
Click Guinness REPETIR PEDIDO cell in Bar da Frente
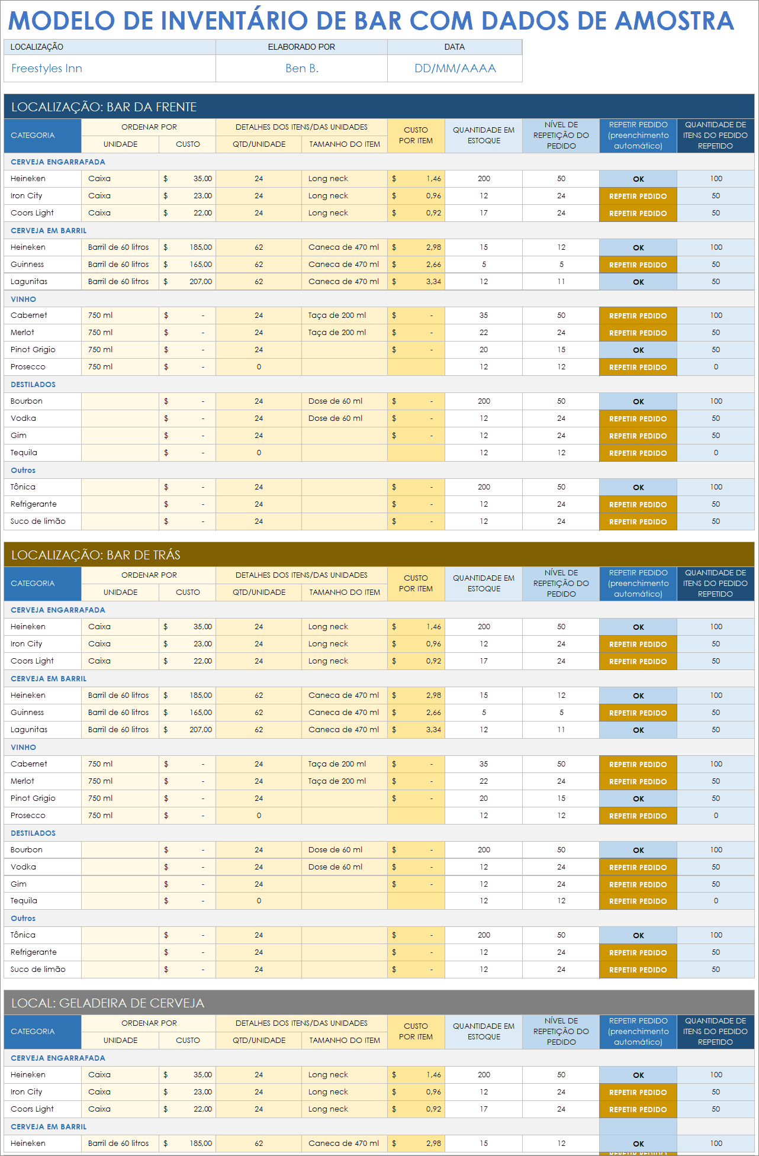638,265
